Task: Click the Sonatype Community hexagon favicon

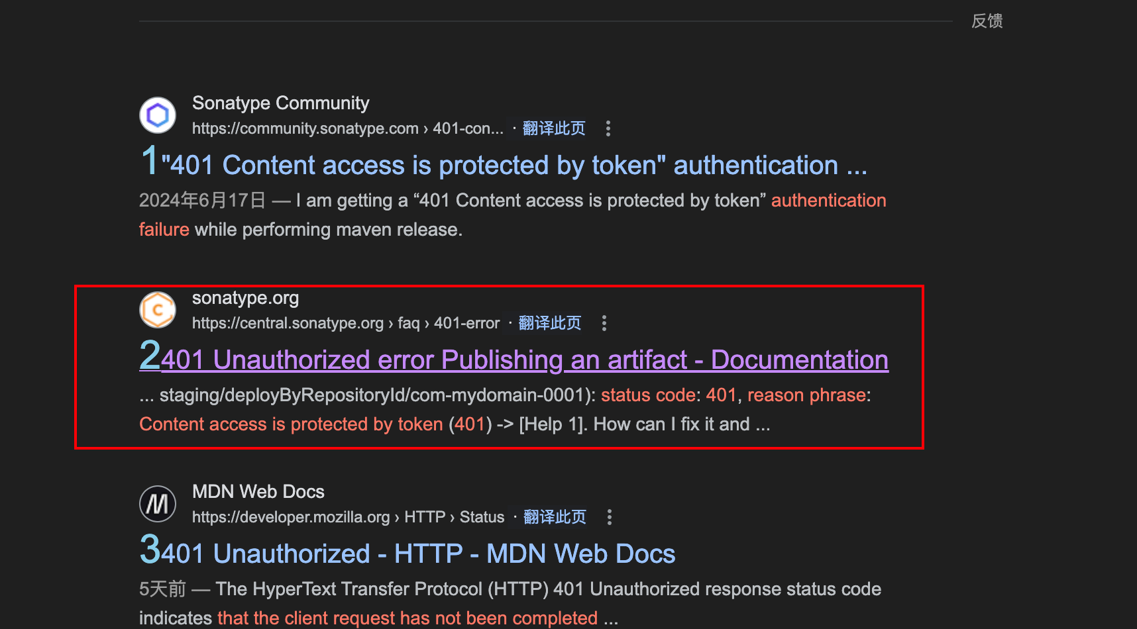Action: [157, 115]
